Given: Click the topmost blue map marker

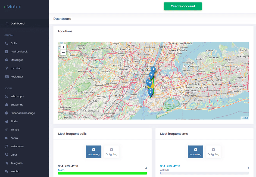Looking at the screenshot, I should [153, 70].
